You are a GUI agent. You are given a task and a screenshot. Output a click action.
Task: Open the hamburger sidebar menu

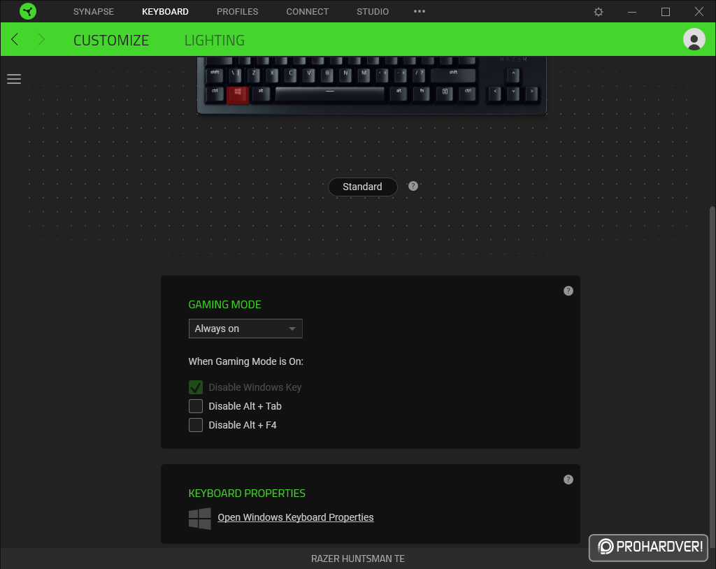(x=14, y=79)
